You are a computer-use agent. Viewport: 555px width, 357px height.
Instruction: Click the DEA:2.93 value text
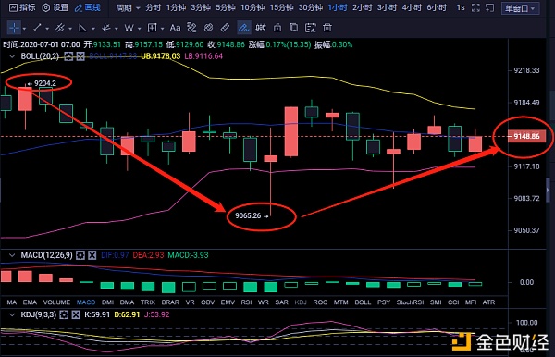tap(148, 255)
